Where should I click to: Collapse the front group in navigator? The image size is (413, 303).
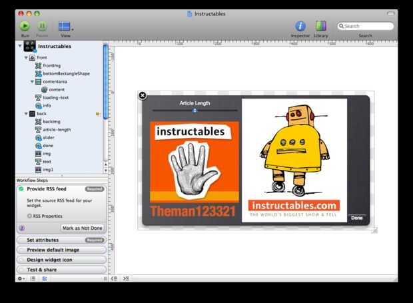pyautogui.click(x=26, y=57)
